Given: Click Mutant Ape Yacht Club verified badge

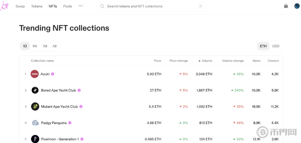Looking at the screenshot, I should (x=81, y=106).
